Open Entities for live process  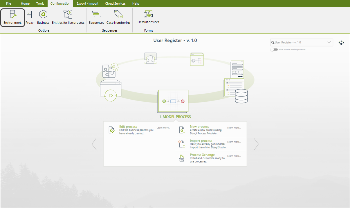(x=68, y=17)
